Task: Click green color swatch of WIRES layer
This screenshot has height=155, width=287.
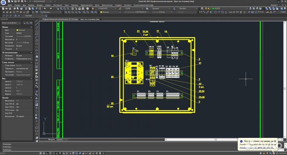Action: [x=213, y=9]
